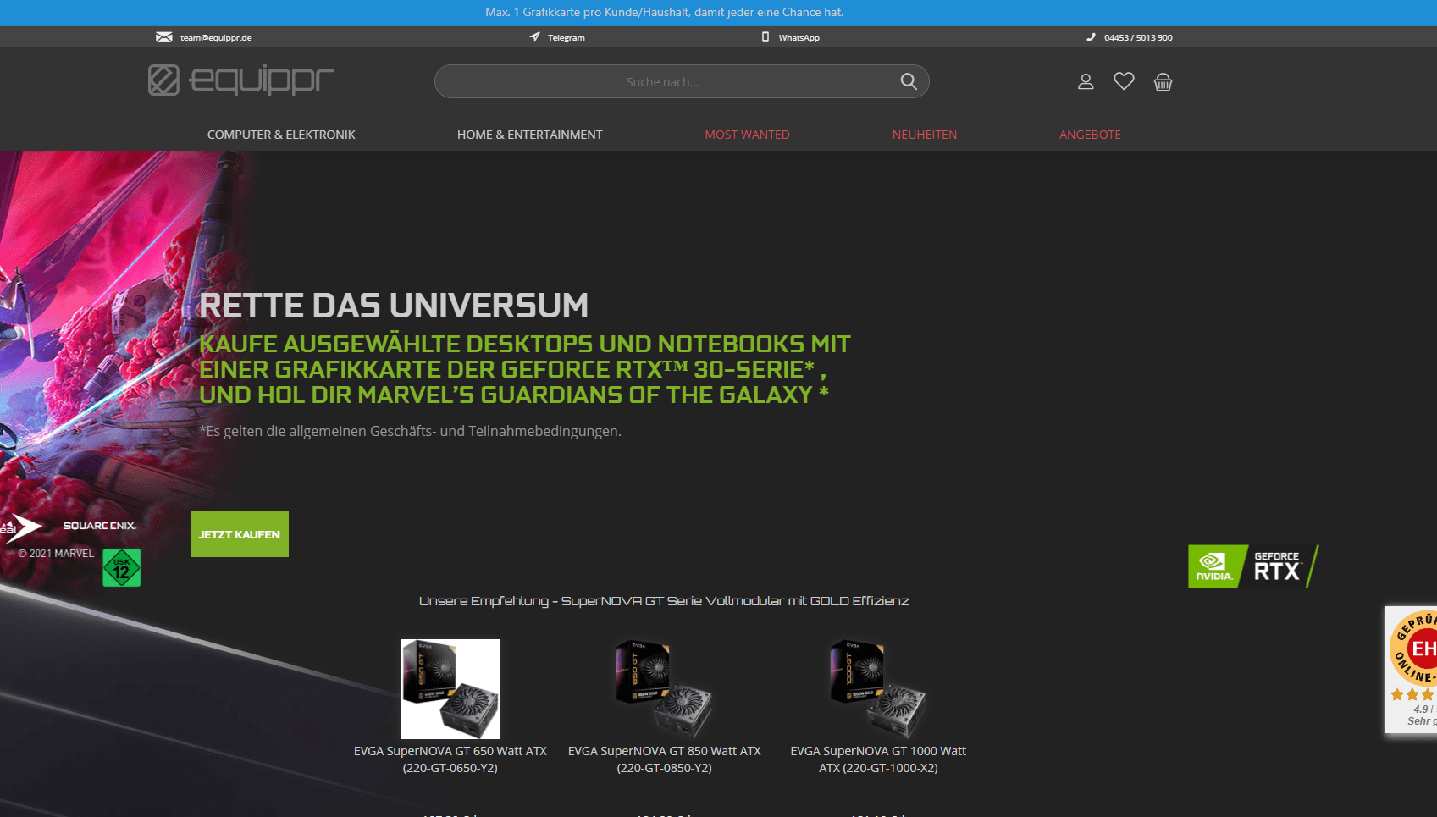The height and width of the screenshot is (817, 1437).
Task: Click the green GeForce RTX 30-Serie promo text
Action: [525, 369]
